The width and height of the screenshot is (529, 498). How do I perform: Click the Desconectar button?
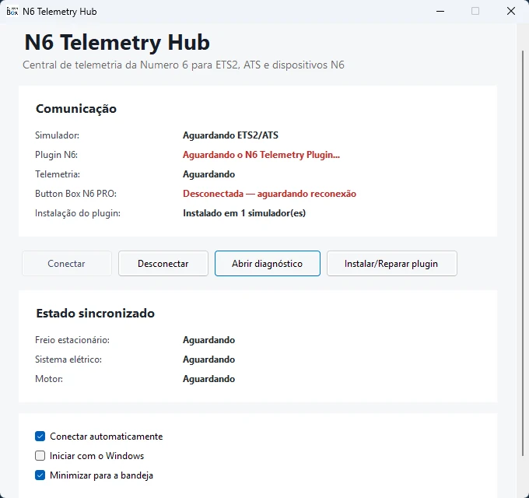click(x=163, y=264)
